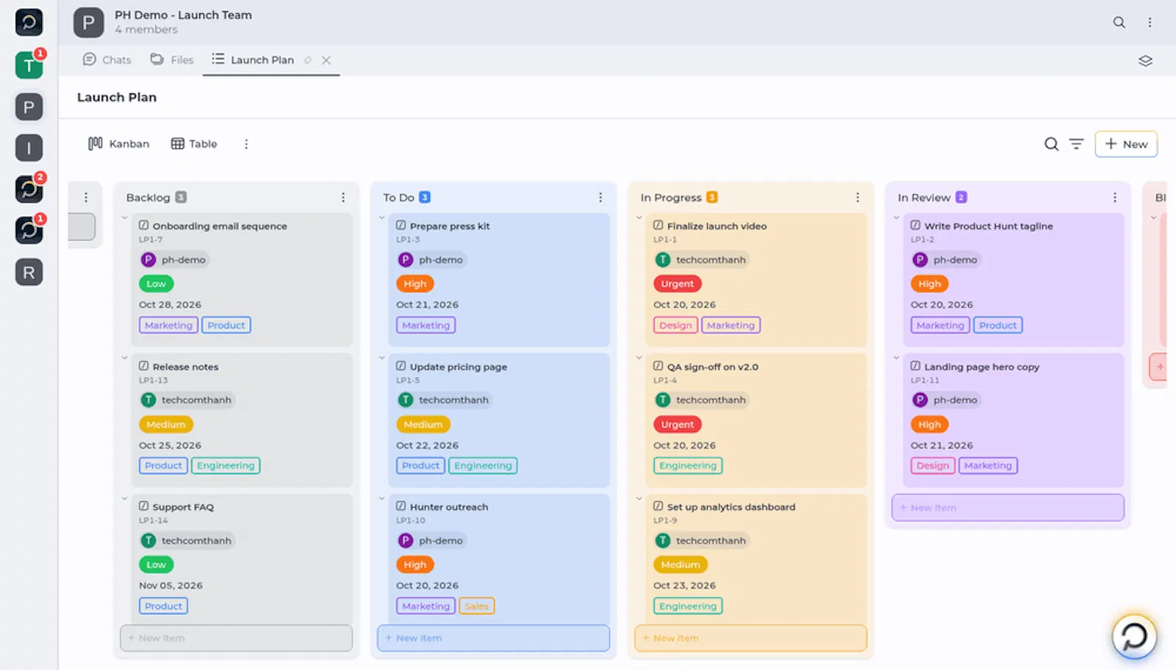Screen dimensions: 1176x670
Task: Add new item in To Do column
Action: 493,638
